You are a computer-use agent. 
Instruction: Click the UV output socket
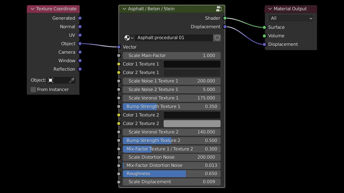pos(80,35)
